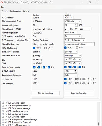
Task: Enable Out Protocols ST checkbox
Action: [91, 83]
